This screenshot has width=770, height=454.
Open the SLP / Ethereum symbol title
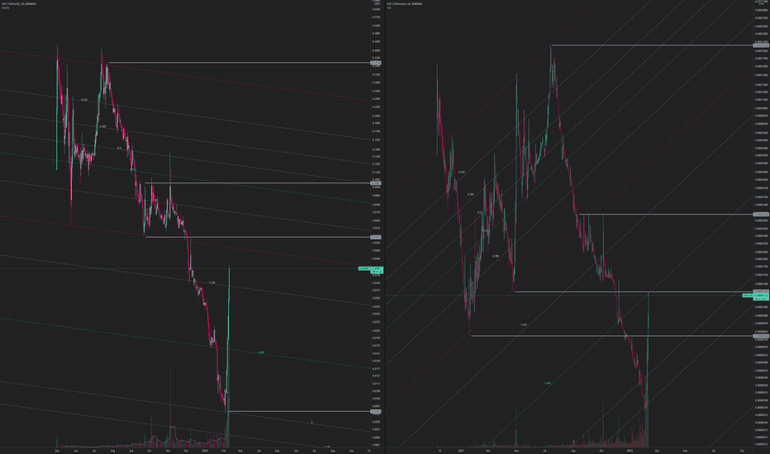(404, 3)
